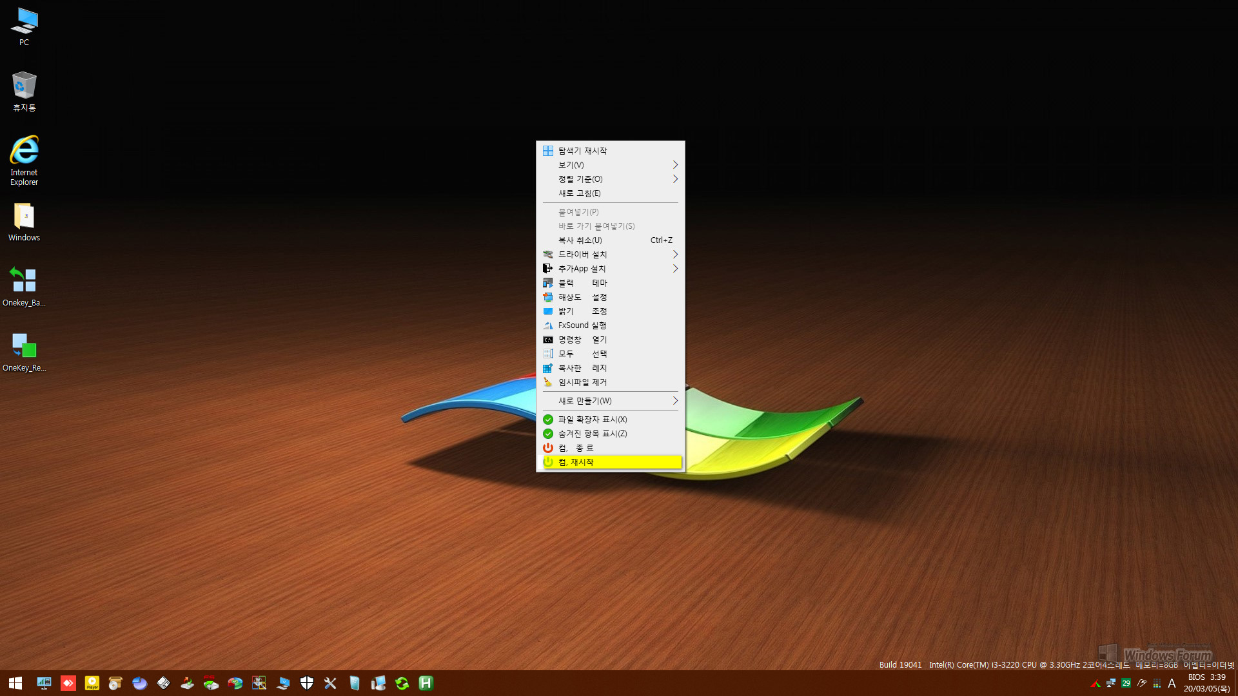
Task: Click the laptop with checkmark taskbar icon
Action: (283, 683)
